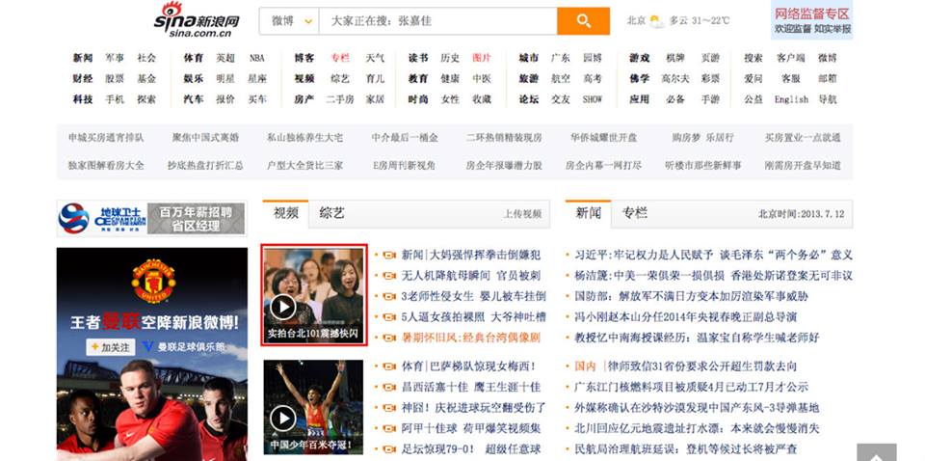Click the Beijing weather cloud icon

[657, 20]
